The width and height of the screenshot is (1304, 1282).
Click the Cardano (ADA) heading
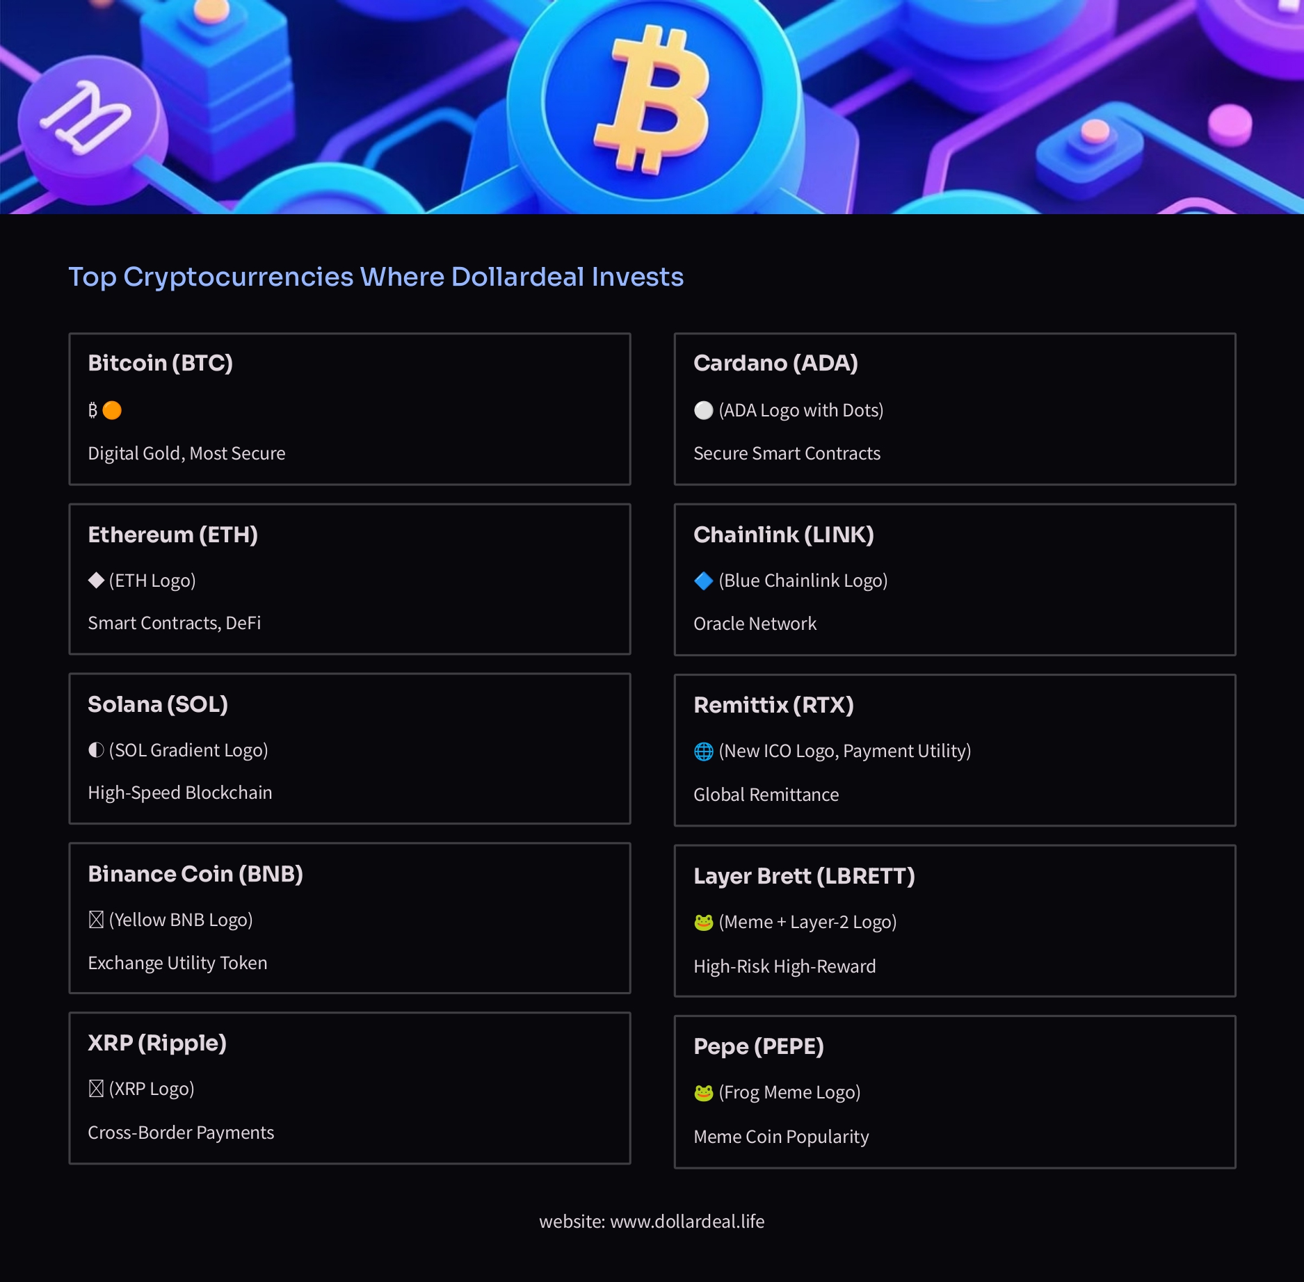(x=775, y=363)
